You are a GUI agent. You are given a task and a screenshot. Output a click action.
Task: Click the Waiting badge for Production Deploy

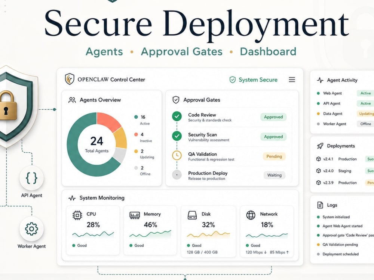coord(274,175)
